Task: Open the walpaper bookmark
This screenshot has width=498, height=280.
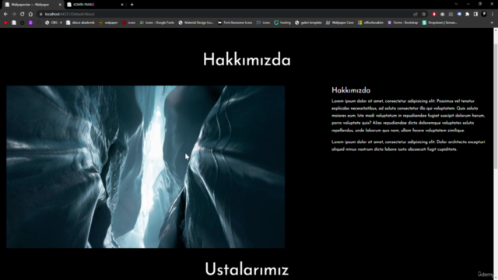Action: click(x=108, y=23)
